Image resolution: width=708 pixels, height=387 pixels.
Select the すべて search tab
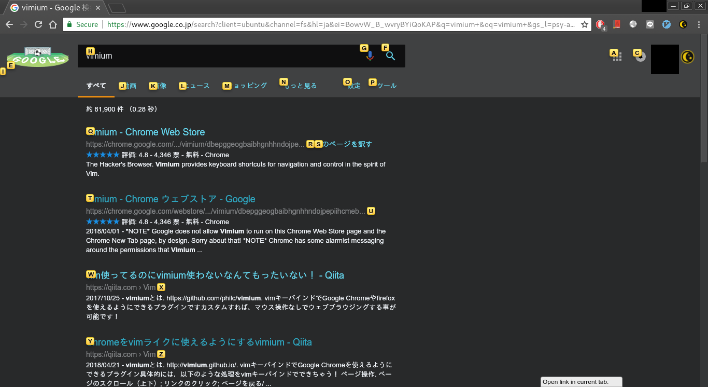tap(96, 86)
